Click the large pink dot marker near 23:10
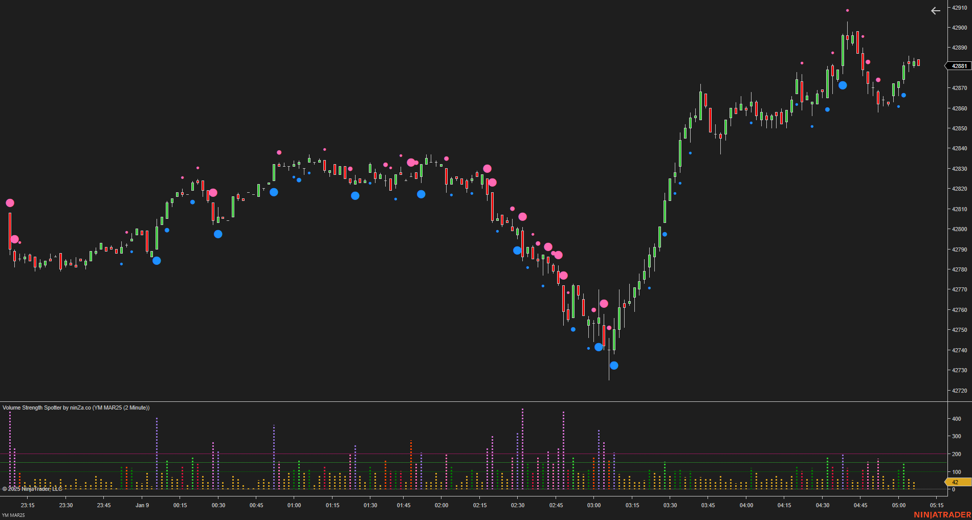972x520 pixels. [9, 202]
